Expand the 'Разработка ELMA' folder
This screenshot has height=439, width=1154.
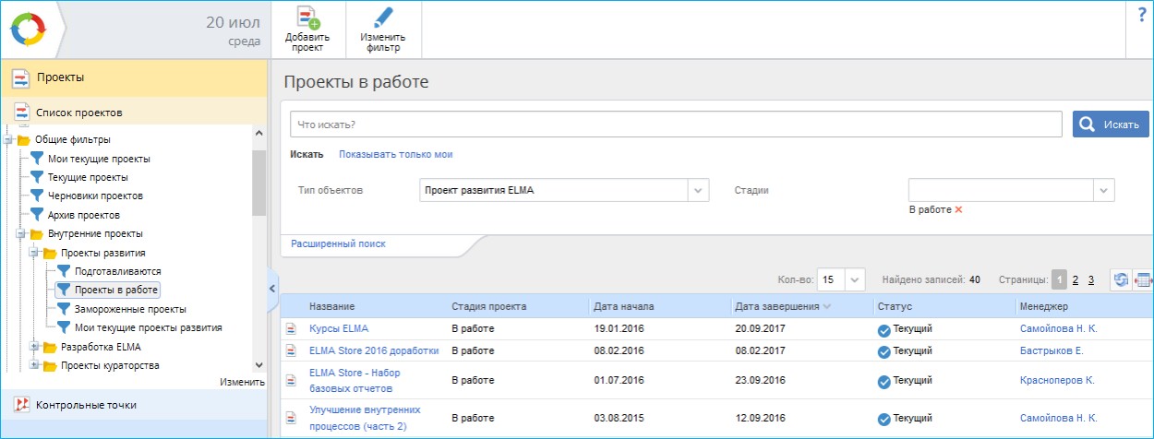tap(35, 347)
